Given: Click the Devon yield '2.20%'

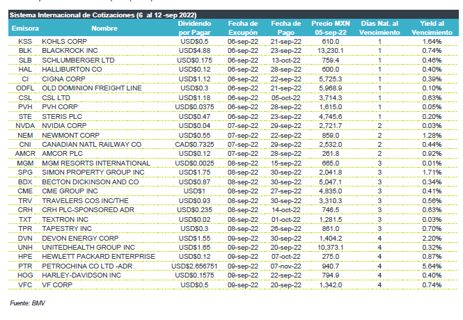Looking at the screenshot, I should point(432,239).
